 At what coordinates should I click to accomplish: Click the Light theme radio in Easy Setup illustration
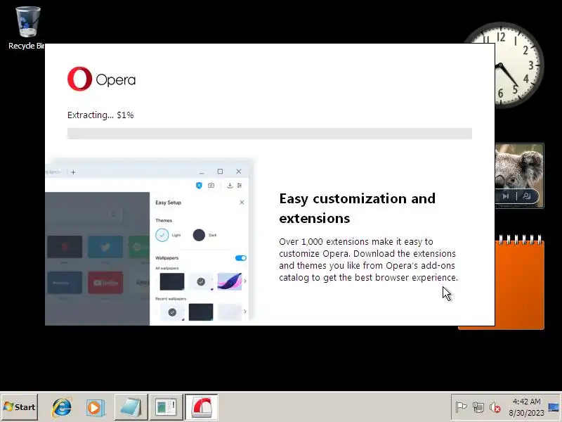click(162, 235)
